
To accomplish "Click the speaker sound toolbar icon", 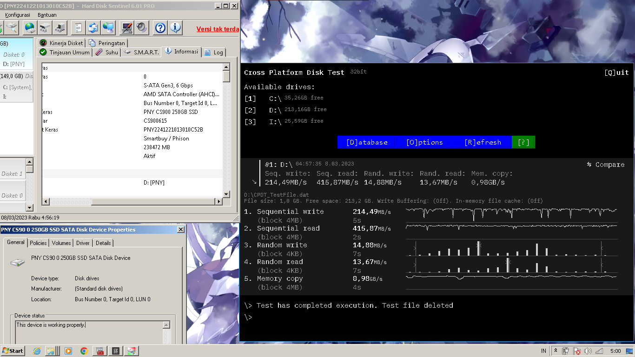I will click(x=142, y=28).
